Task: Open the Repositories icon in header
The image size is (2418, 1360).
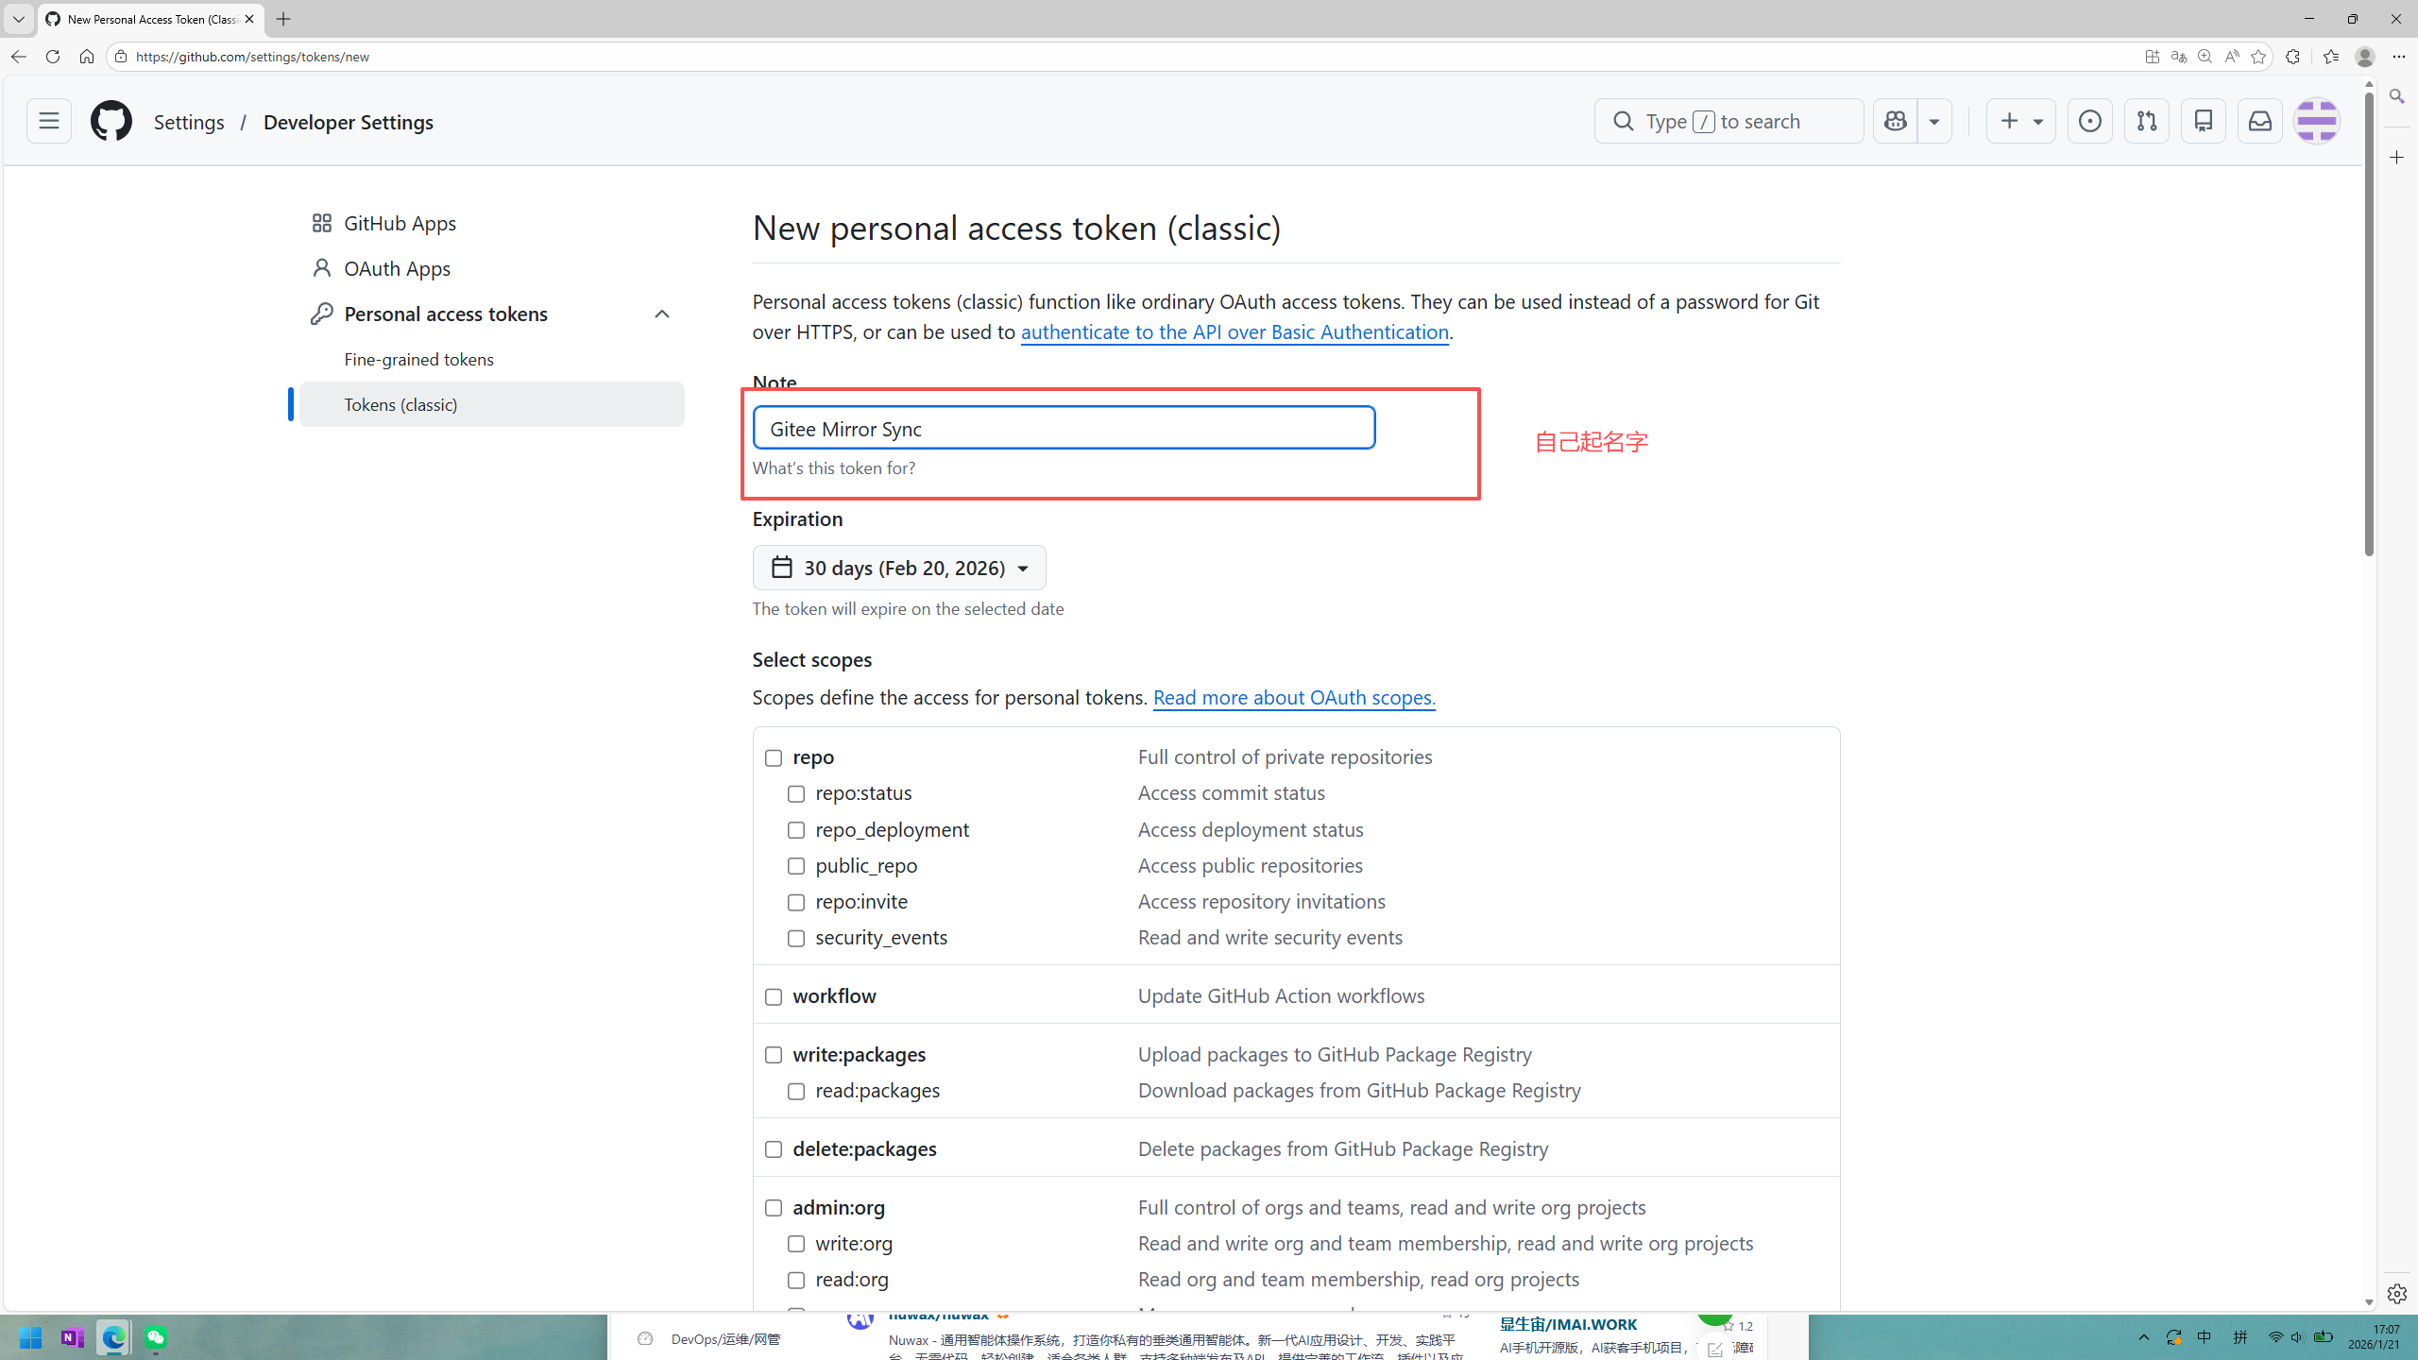Action: coord(2203,121)
